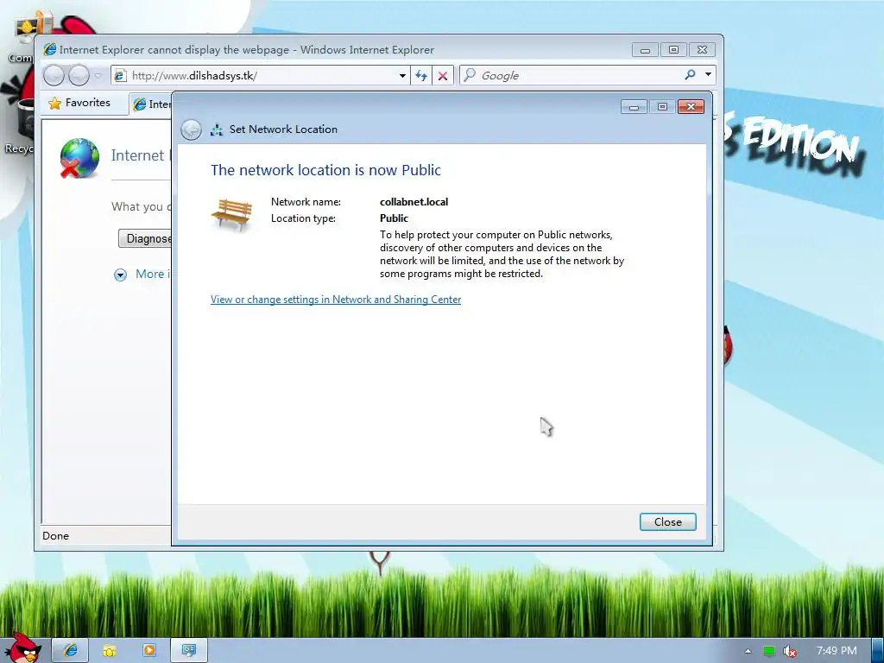Open the folder explorer taskbar icon
Image resolution: width=884 pixels, height=663 pixels.
click(x=110, y=650)
